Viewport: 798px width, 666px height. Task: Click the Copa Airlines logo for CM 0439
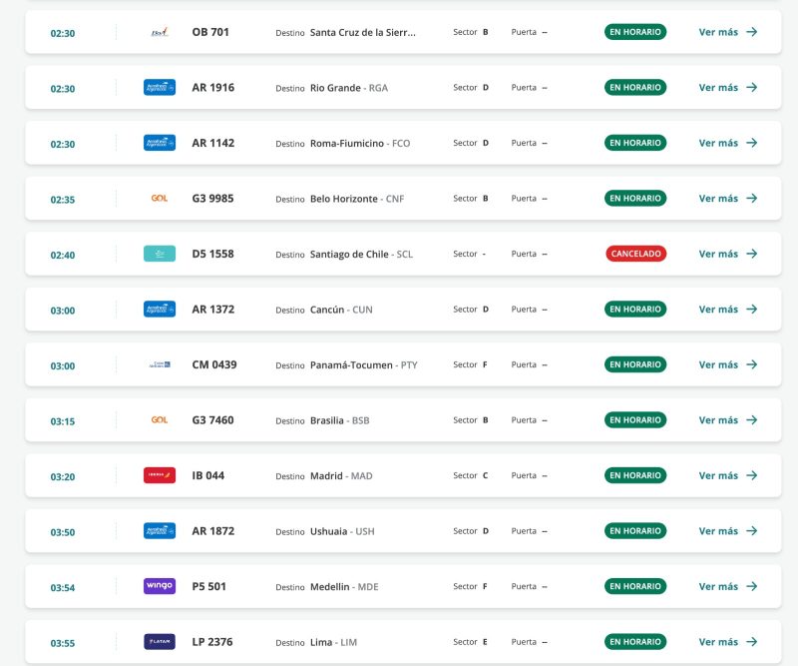click(159, 364)
